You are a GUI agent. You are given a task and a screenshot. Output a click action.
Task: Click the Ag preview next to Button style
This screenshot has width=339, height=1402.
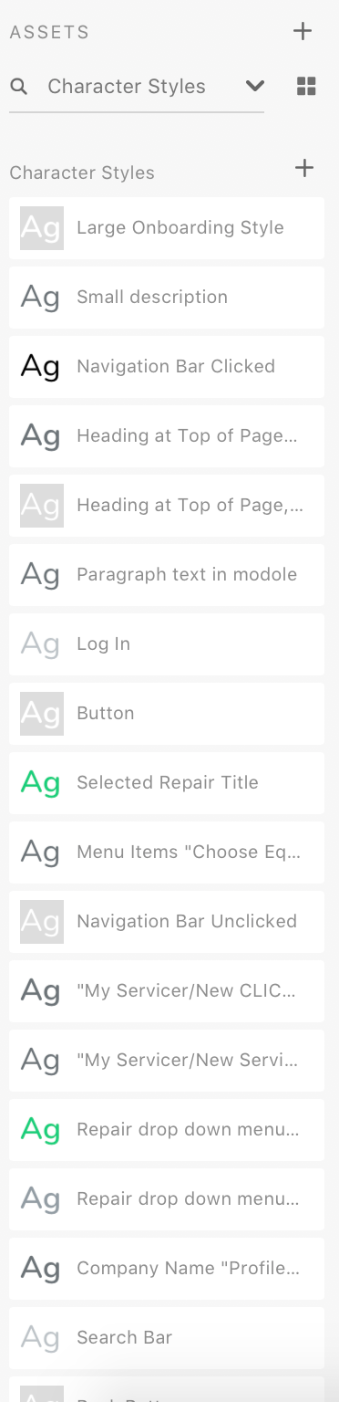click(42, 714)
